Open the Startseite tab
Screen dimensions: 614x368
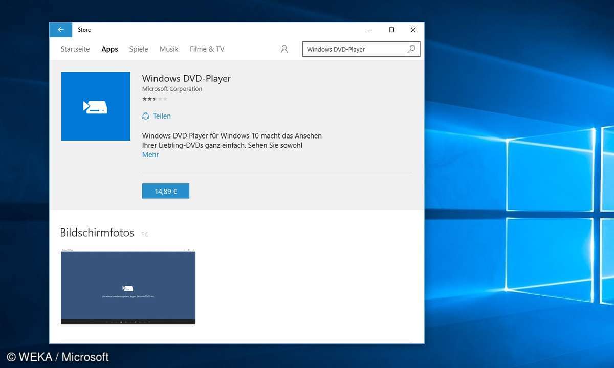(75, 49)
